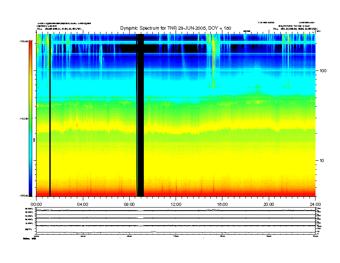The width and height of the screenshot is (340, 263).
Task: Click the -142.50 color bar midpoint label
Action: click(x=24, y=119)
